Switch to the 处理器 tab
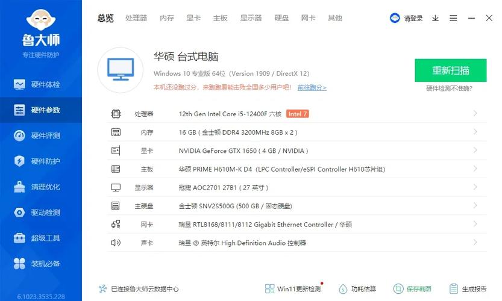 point(136,18)
